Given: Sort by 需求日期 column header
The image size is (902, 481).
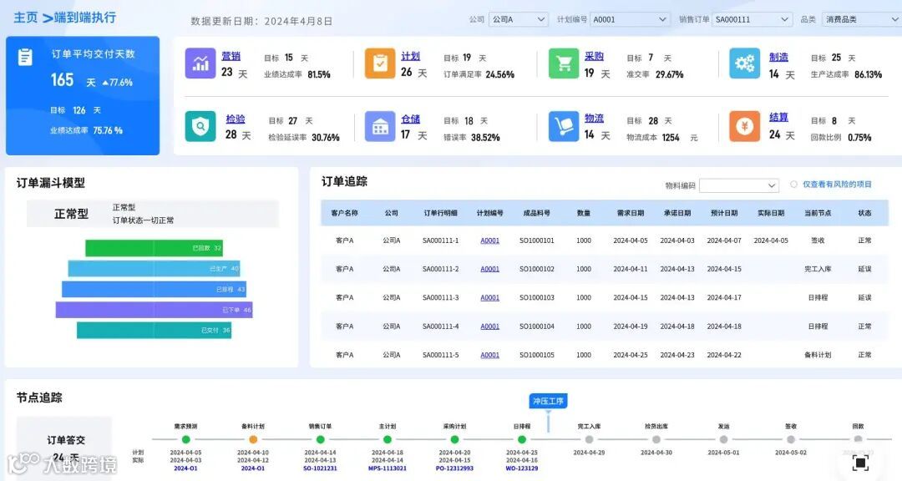Looking at the screenshot, I should point(630,213).
